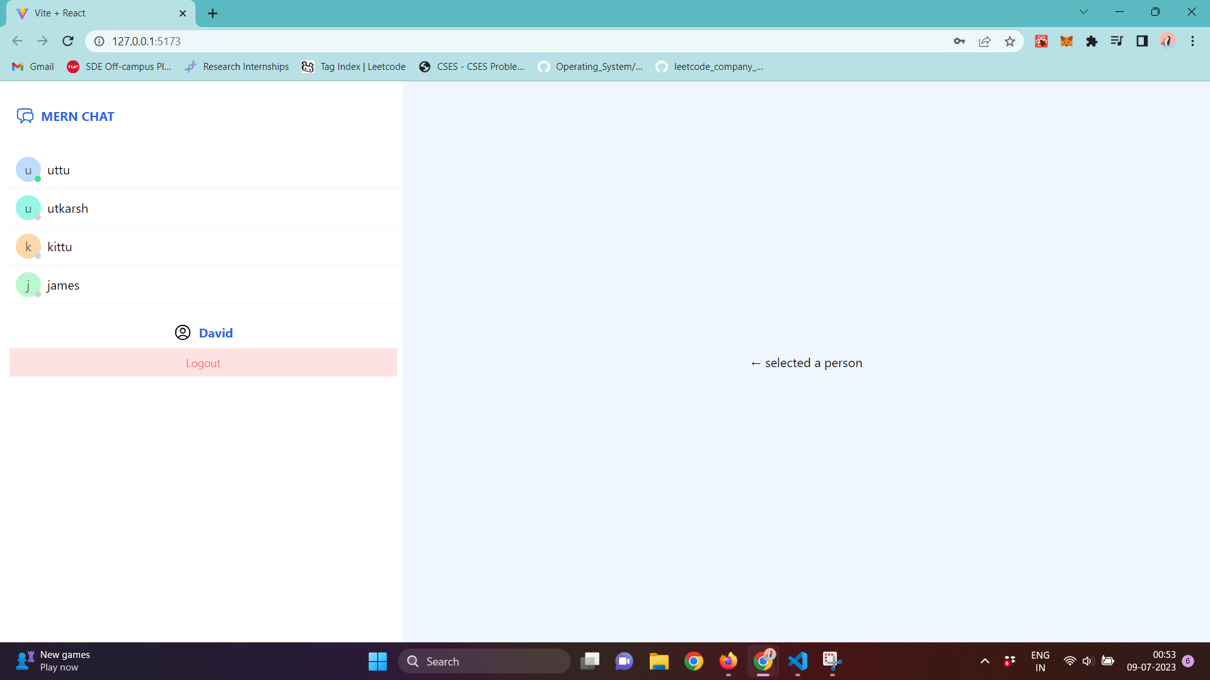This screenshot has height=680, width=1210.
Task: Open chat with utkarsh
Action: pos(67,208)
